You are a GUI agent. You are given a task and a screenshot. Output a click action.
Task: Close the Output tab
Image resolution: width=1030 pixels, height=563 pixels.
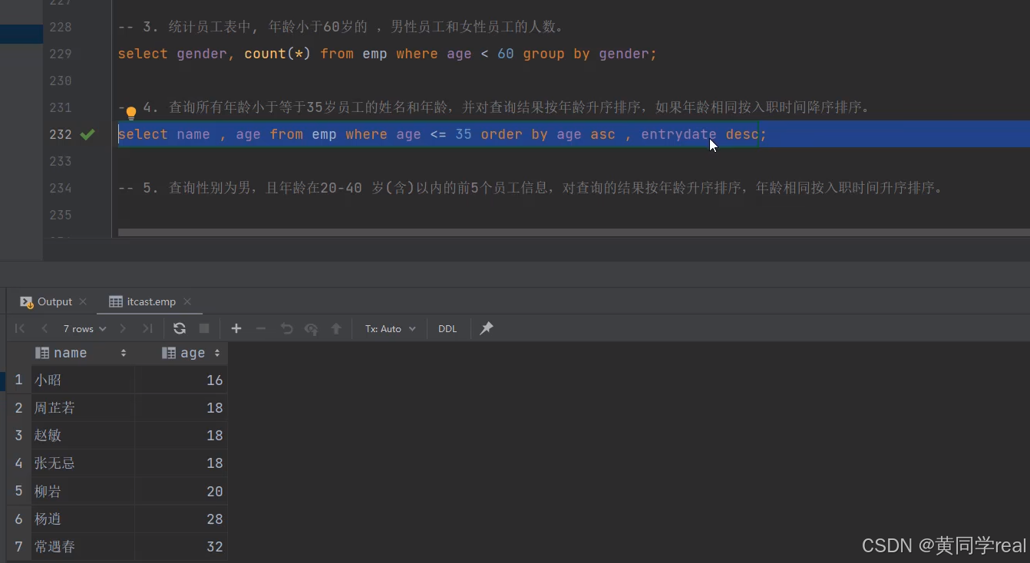point(83,301)
